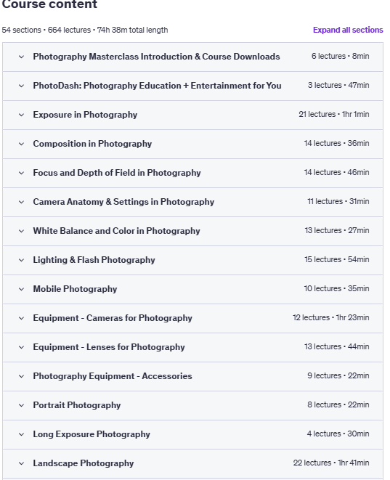Expand the Exposure in Photography chevron
The image size is (390, 480).
(22, 115)
